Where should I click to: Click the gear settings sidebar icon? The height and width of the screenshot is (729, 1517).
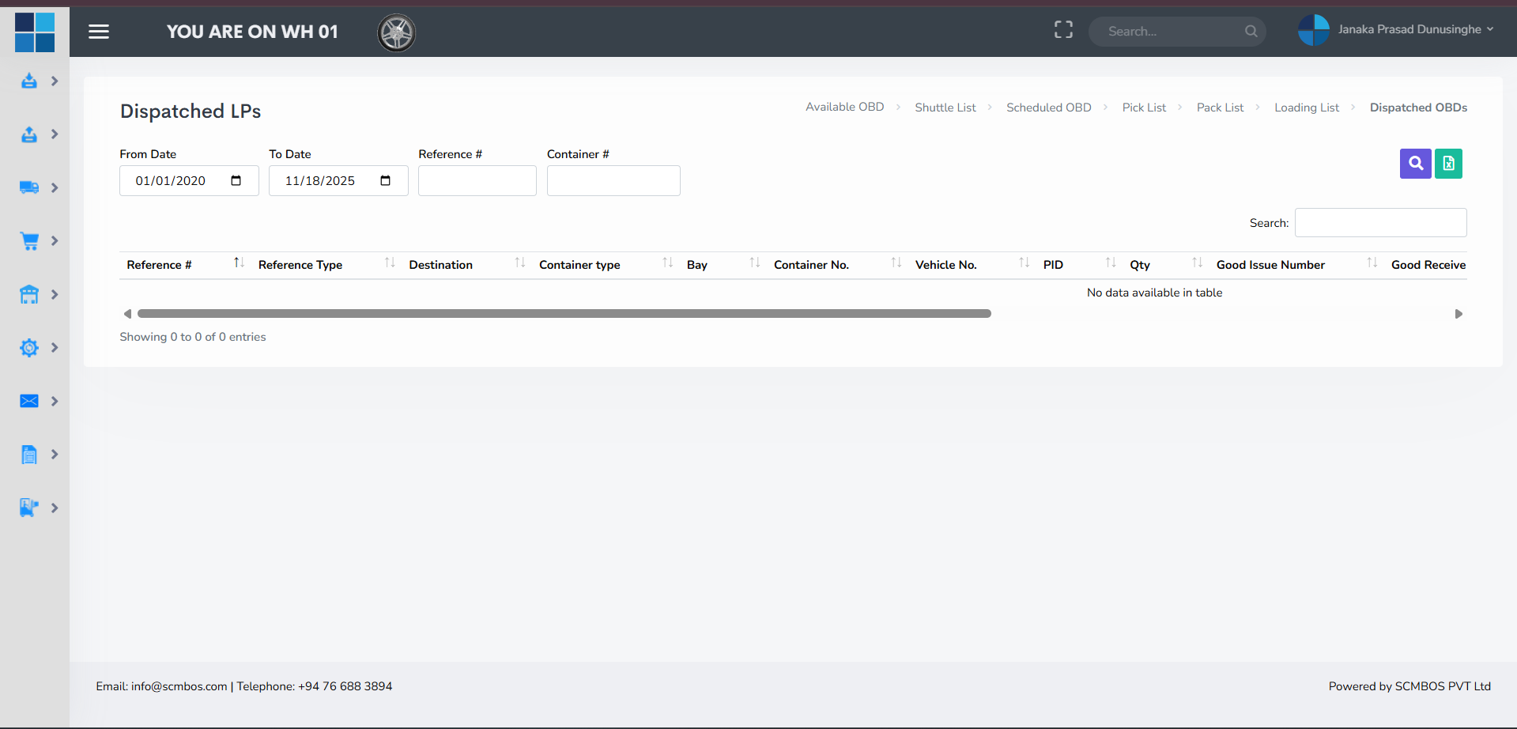point(29,348)
